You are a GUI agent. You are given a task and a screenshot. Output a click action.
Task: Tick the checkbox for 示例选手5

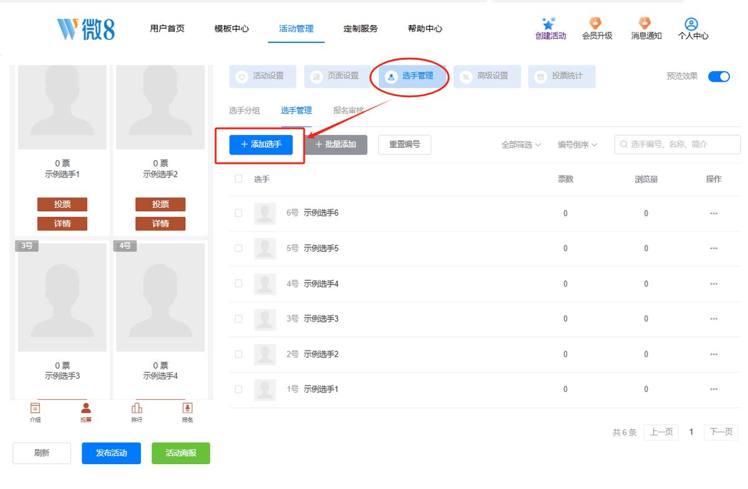(238, 248)
